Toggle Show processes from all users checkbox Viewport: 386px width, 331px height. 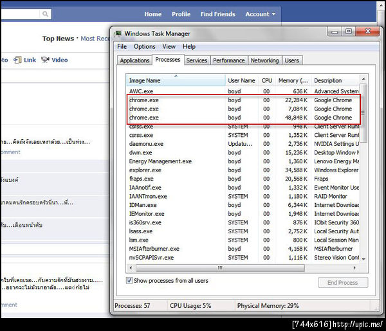tap(129, 280)
